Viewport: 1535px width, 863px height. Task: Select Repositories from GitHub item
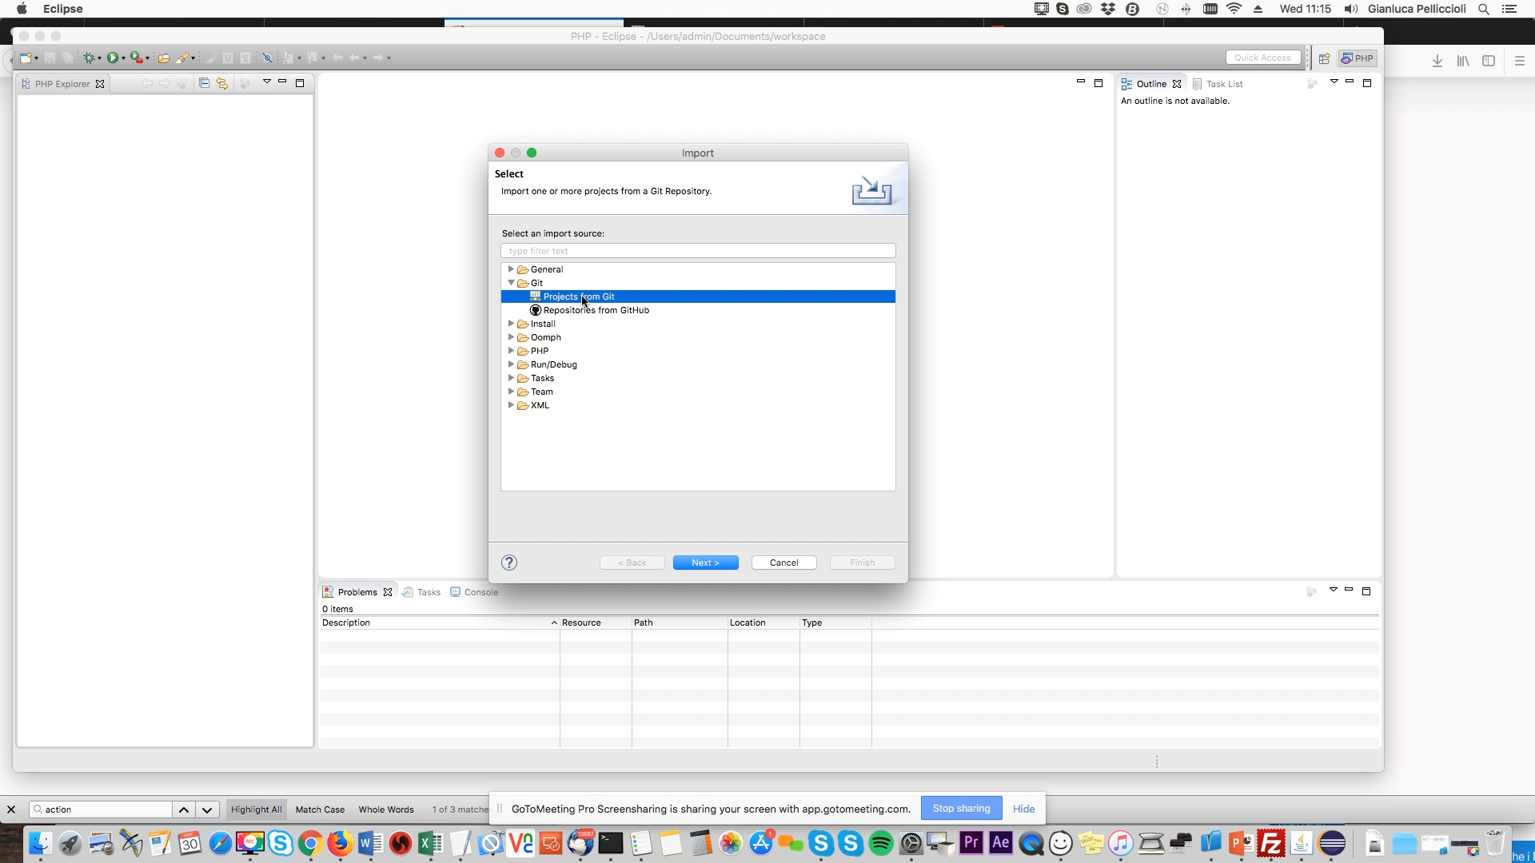pyautogui.click(x=596, y=310)
